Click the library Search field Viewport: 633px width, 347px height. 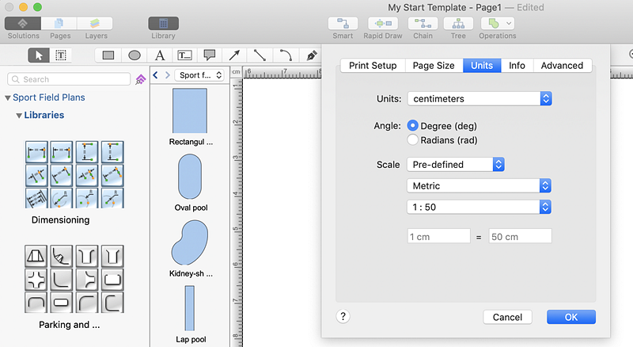tap(70, 79)
